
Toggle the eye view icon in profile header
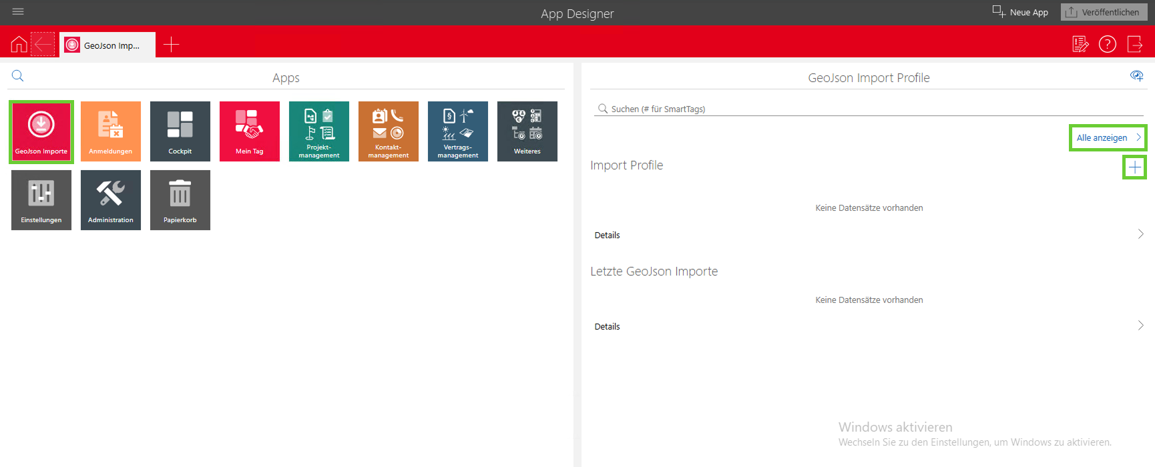(x=1136, y=76)
